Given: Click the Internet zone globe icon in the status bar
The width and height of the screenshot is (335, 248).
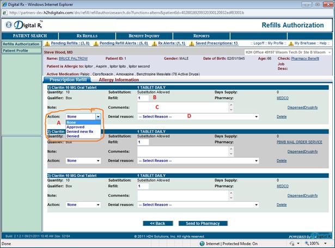Looking at the screenshot, I should coord(202,244).
